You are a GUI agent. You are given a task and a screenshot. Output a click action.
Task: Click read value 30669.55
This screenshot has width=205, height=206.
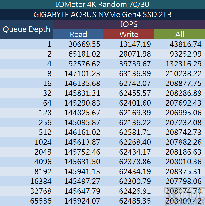tap(84, 44)
